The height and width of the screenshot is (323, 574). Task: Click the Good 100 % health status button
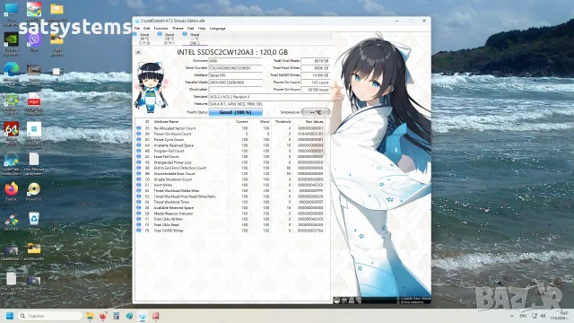click(235, 112)
